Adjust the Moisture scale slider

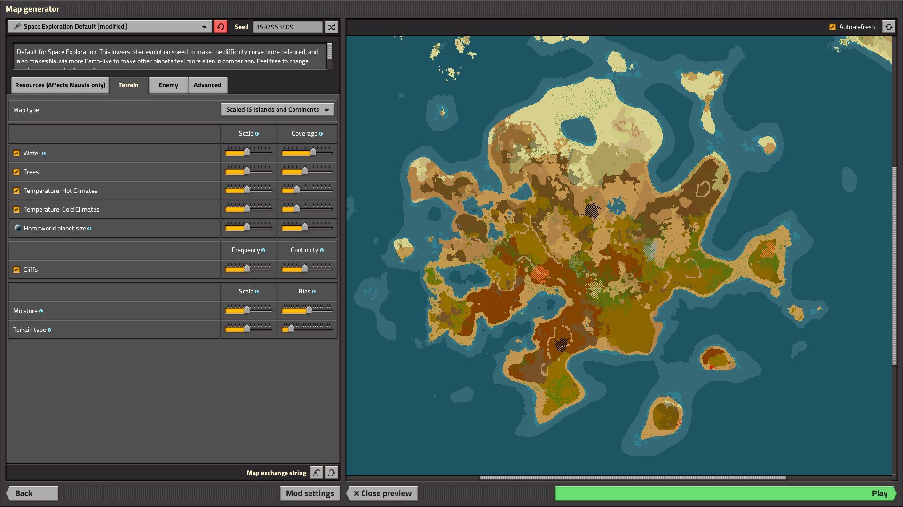(x=248, y=310)
